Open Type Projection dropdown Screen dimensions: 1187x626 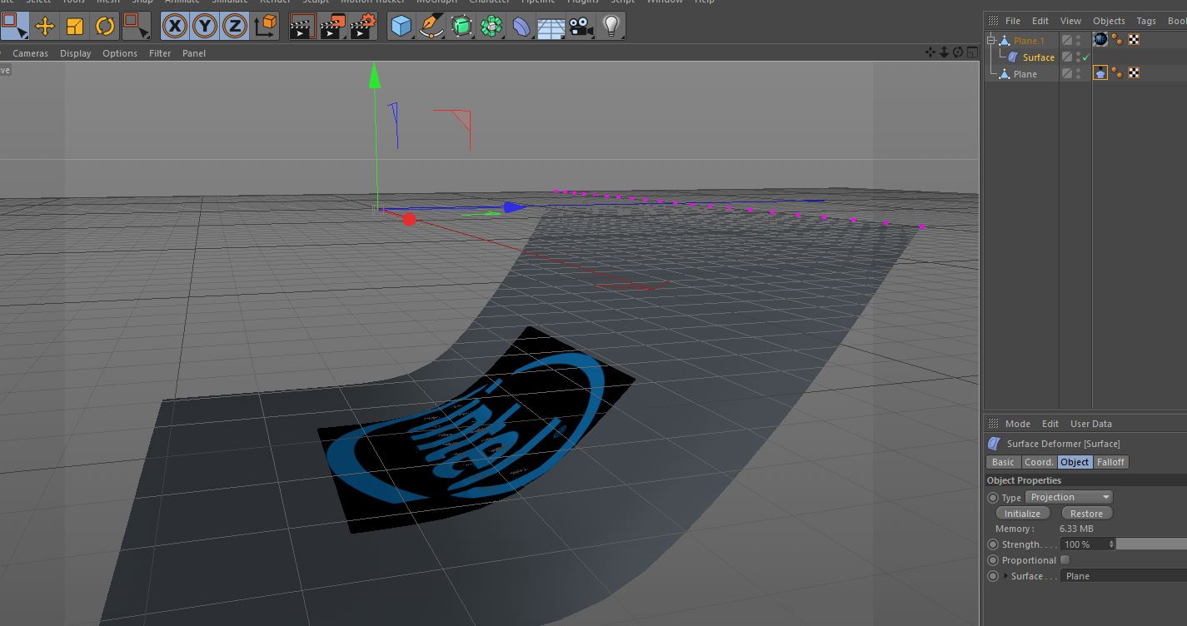tap(1070, 497)
